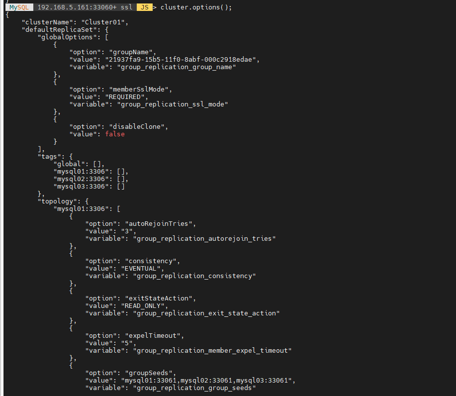The height and width of the screenshot is (396, 456).
Task: Click the "option": "expelTimeout" line
Action: (x=134, y=335)
